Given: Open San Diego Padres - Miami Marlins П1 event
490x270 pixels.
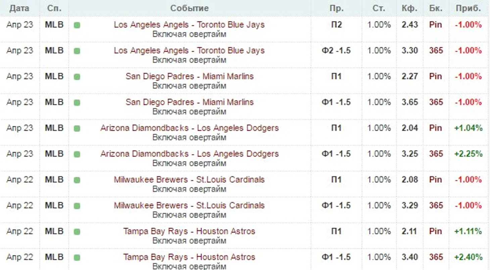Looking at the screenshot, I should [190, 76].
